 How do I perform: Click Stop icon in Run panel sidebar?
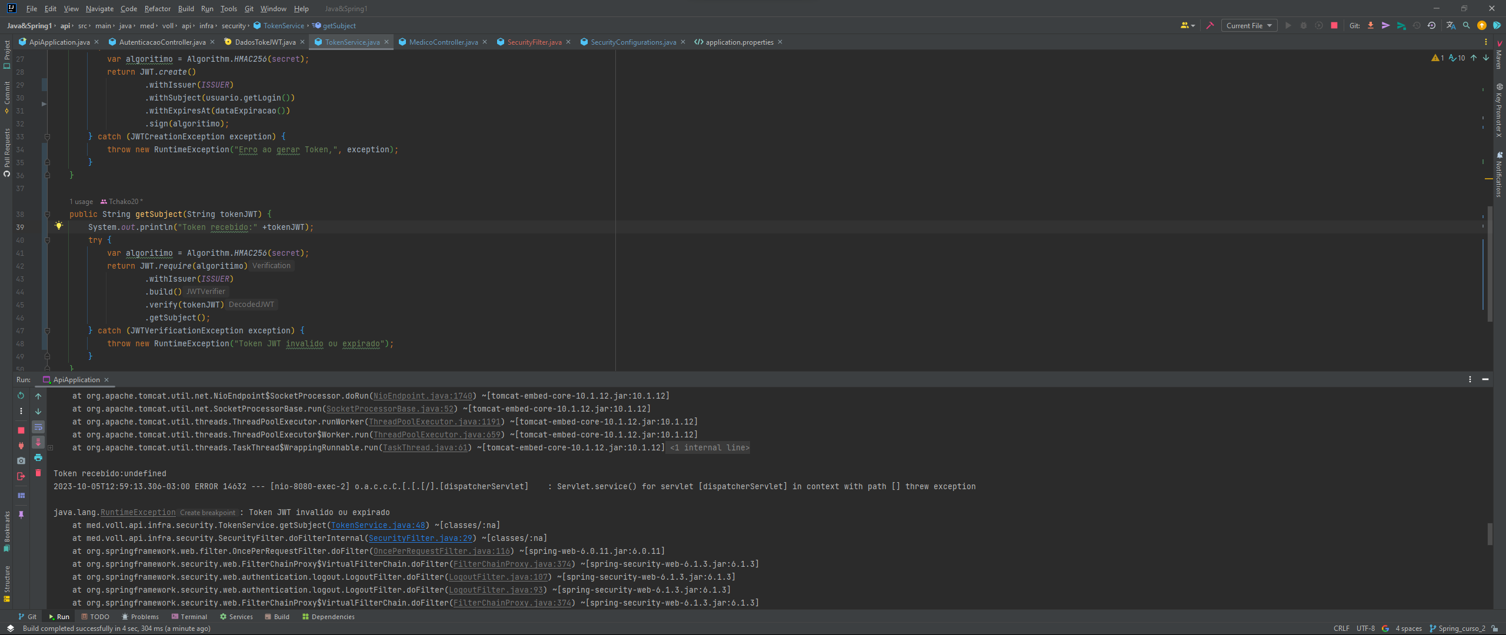point(21,430)
